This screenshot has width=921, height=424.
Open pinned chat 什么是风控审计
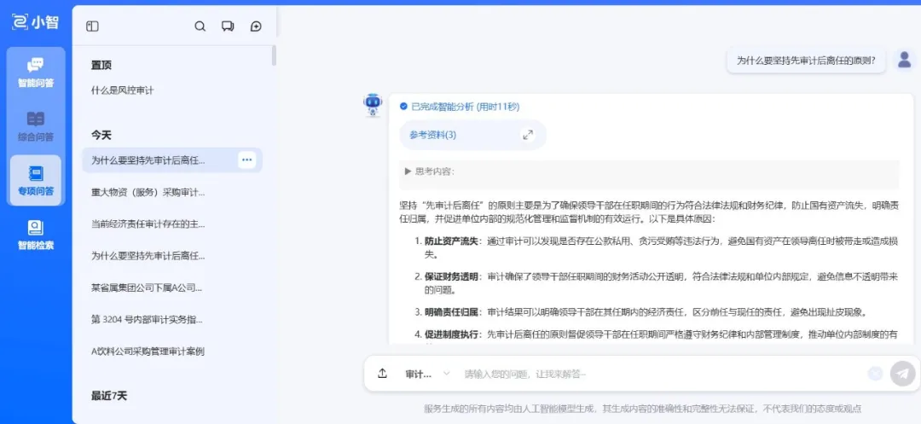pos(123,90)
